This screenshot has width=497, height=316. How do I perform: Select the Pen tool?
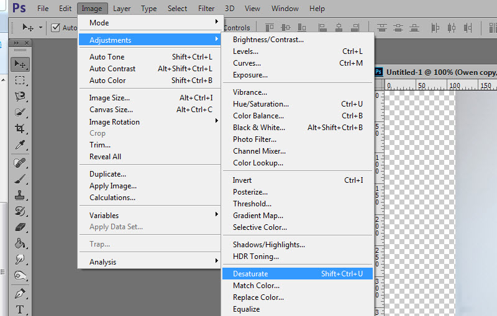[x=20, y=294]
